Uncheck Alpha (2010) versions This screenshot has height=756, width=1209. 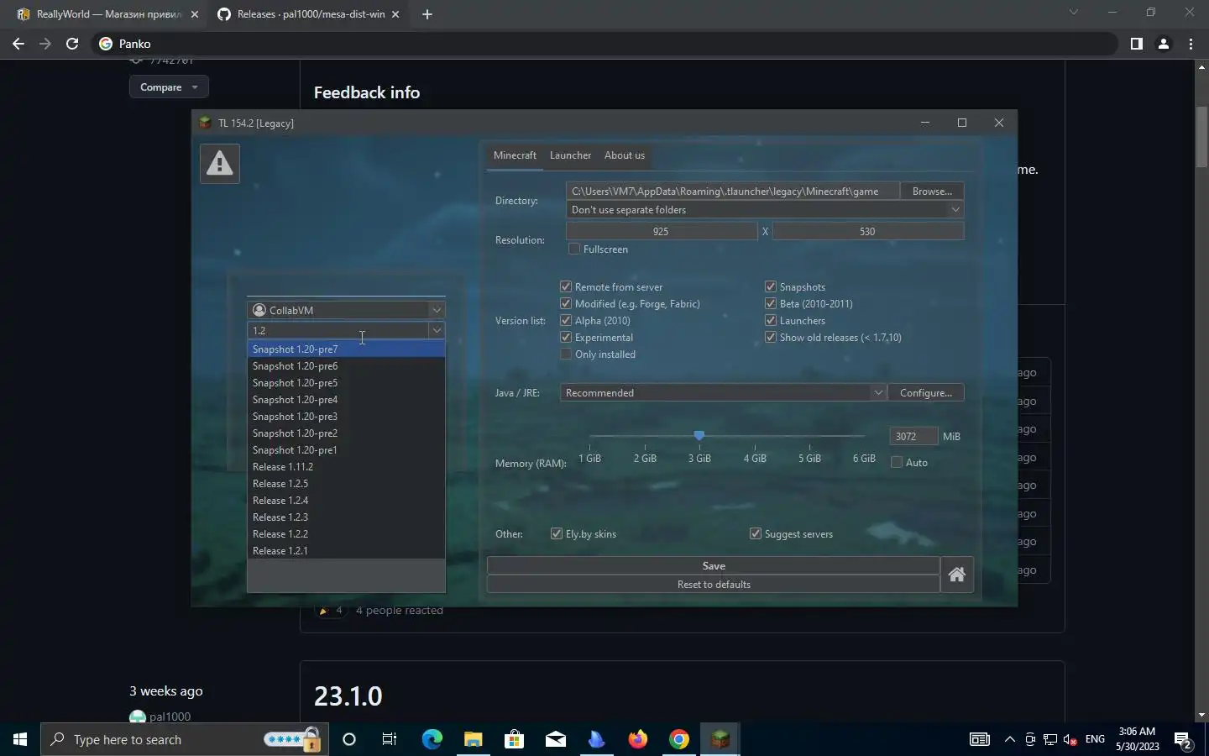pyautogui.click(x=566, y=321)
